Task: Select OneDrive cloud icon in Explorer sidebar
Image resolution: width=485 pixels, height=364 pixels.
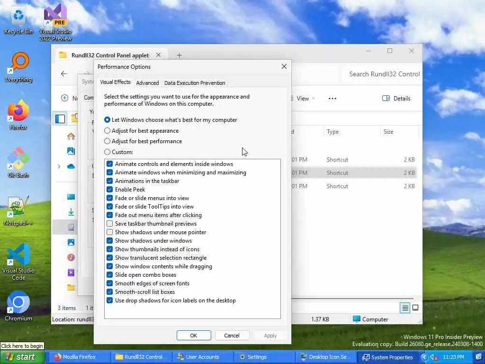Action: pos(71,166)
